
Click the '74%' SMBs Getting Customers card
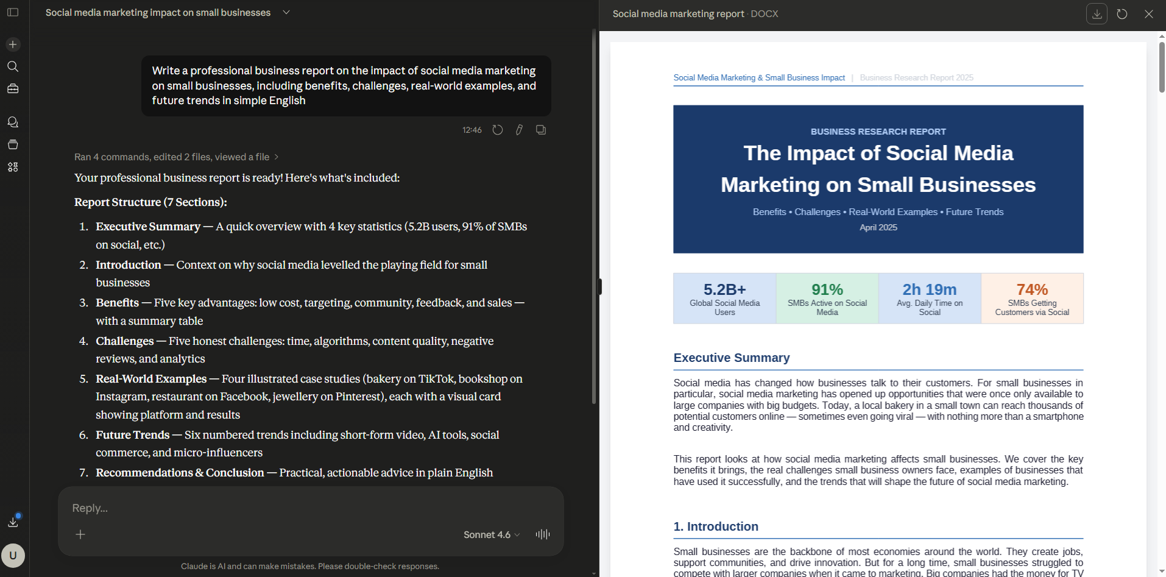tap(1032, 299)
